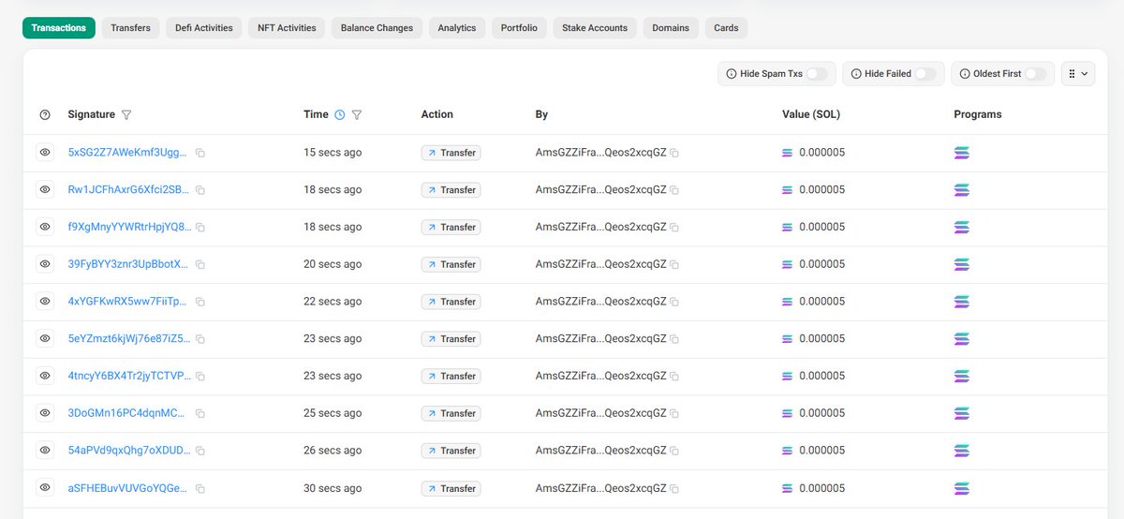Viewport: 1124px width, 519px height.
Task: Copy signature 54aPVd9qxQhg7oXDUD
Action: coord(200,452)
